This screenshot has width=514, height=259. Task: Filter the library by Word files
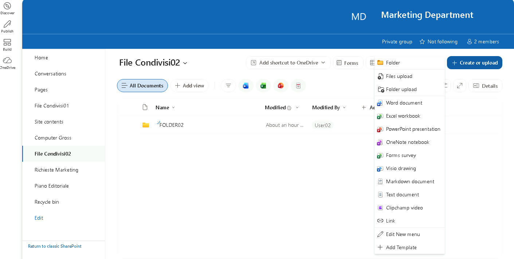[246, 86]
